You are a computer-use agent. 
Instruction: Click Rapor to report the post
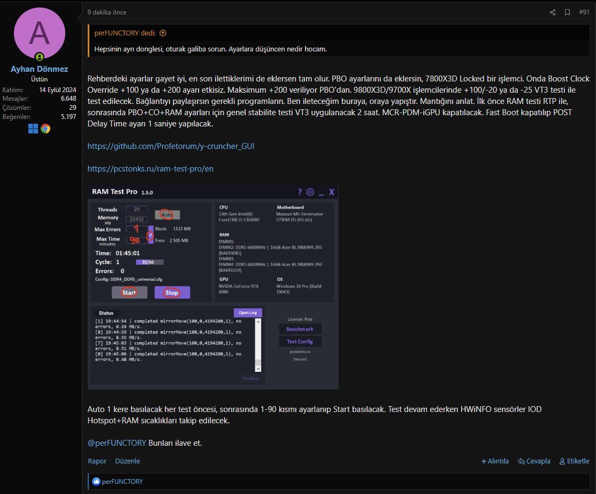coord(97,461)
